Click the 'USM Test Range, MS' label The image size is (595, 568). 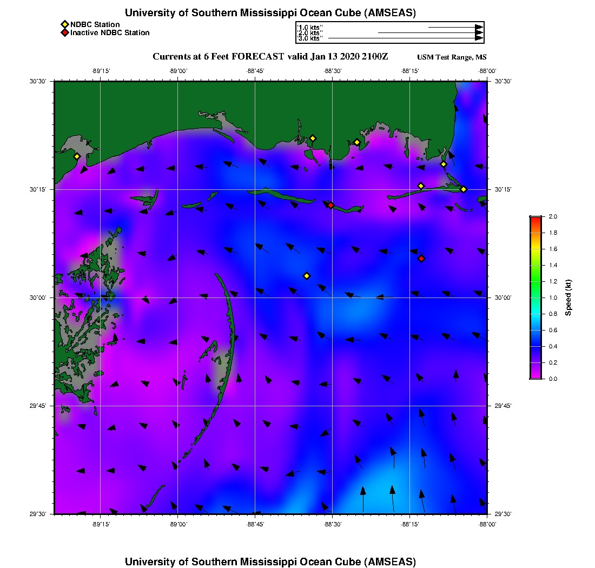point(452,57)
